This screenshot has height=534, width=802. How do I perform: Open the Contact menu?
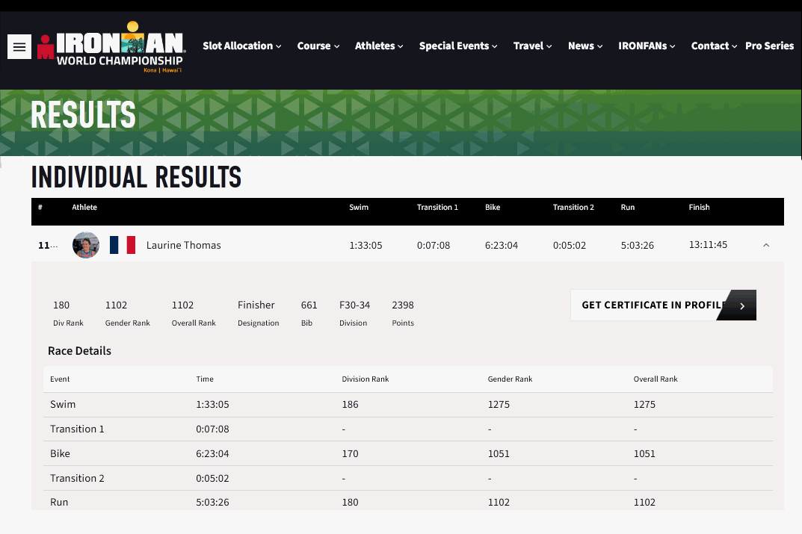pos(714,46)
